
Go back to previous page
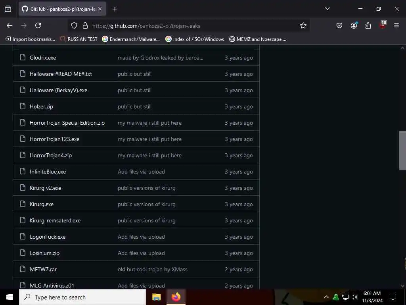pyautogui.click(x=10, y=25)
